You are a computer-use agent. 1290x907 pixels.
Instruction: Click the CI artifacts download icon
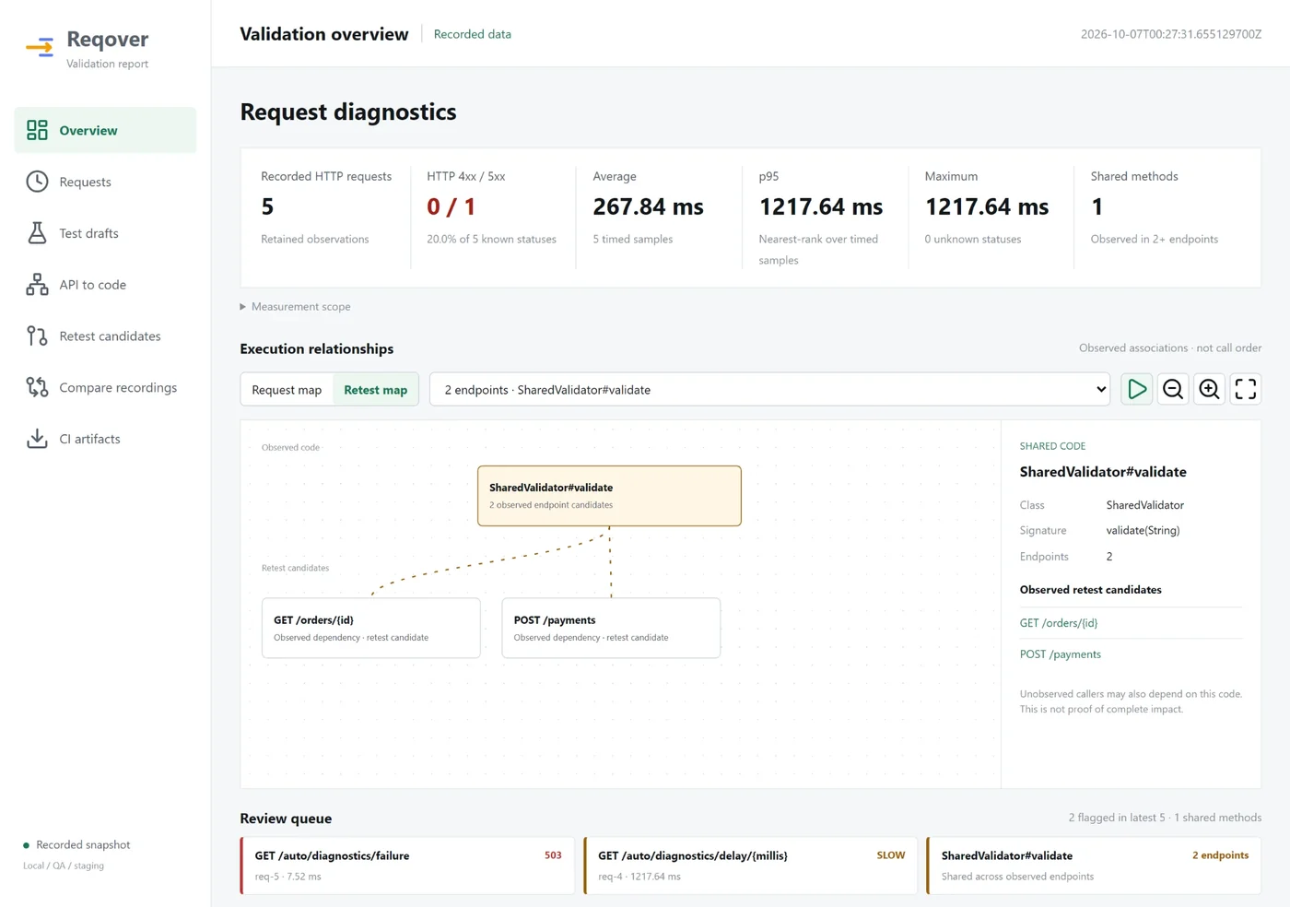pyautogui.click(x=37, y=439)
